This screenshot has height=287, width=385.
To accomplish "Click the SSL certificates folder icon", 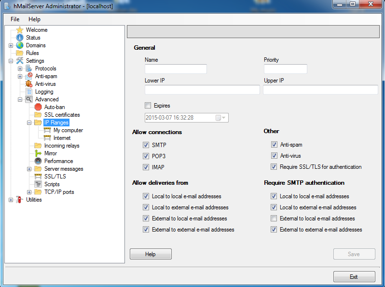I will 38,115.
